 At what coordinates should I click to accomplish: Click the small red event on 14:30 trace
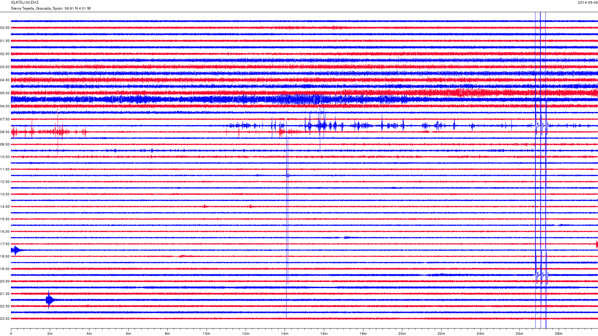(x=251, y=206)
